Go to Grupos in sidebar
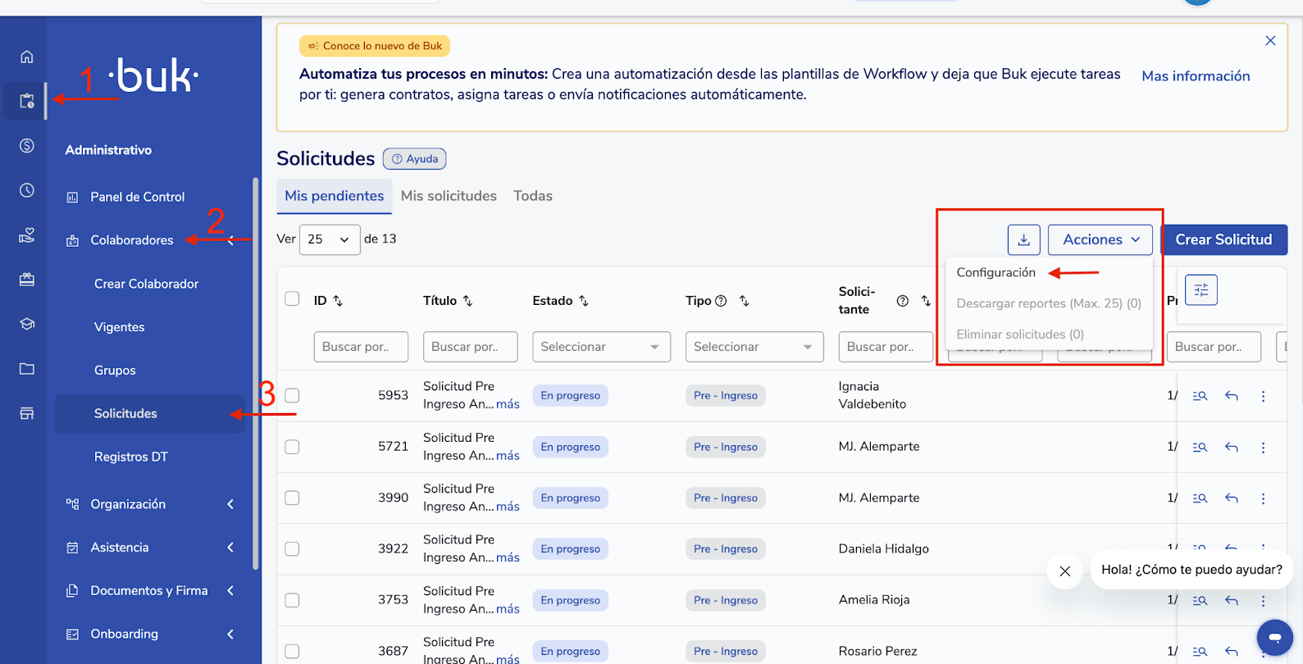The height and width of the screenshot is (664, 1303). pos(115,371)
